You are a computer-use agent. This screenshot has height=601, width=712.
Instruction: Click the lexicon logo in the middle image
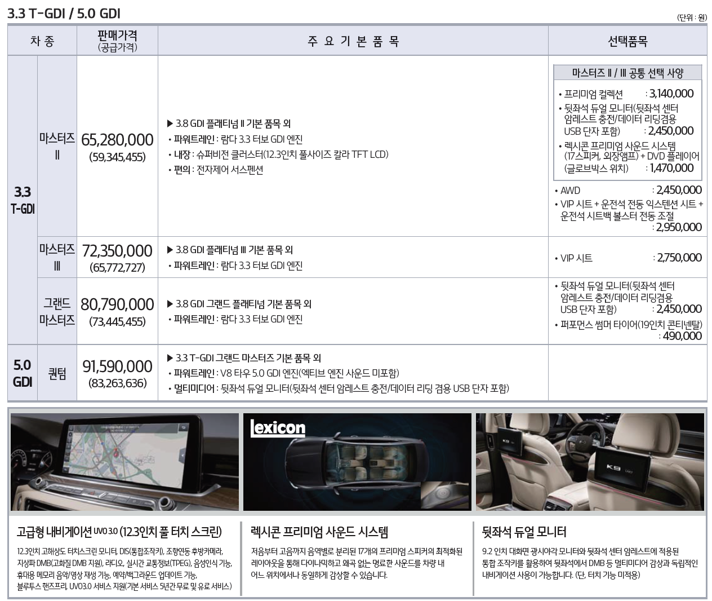(278, 428)
